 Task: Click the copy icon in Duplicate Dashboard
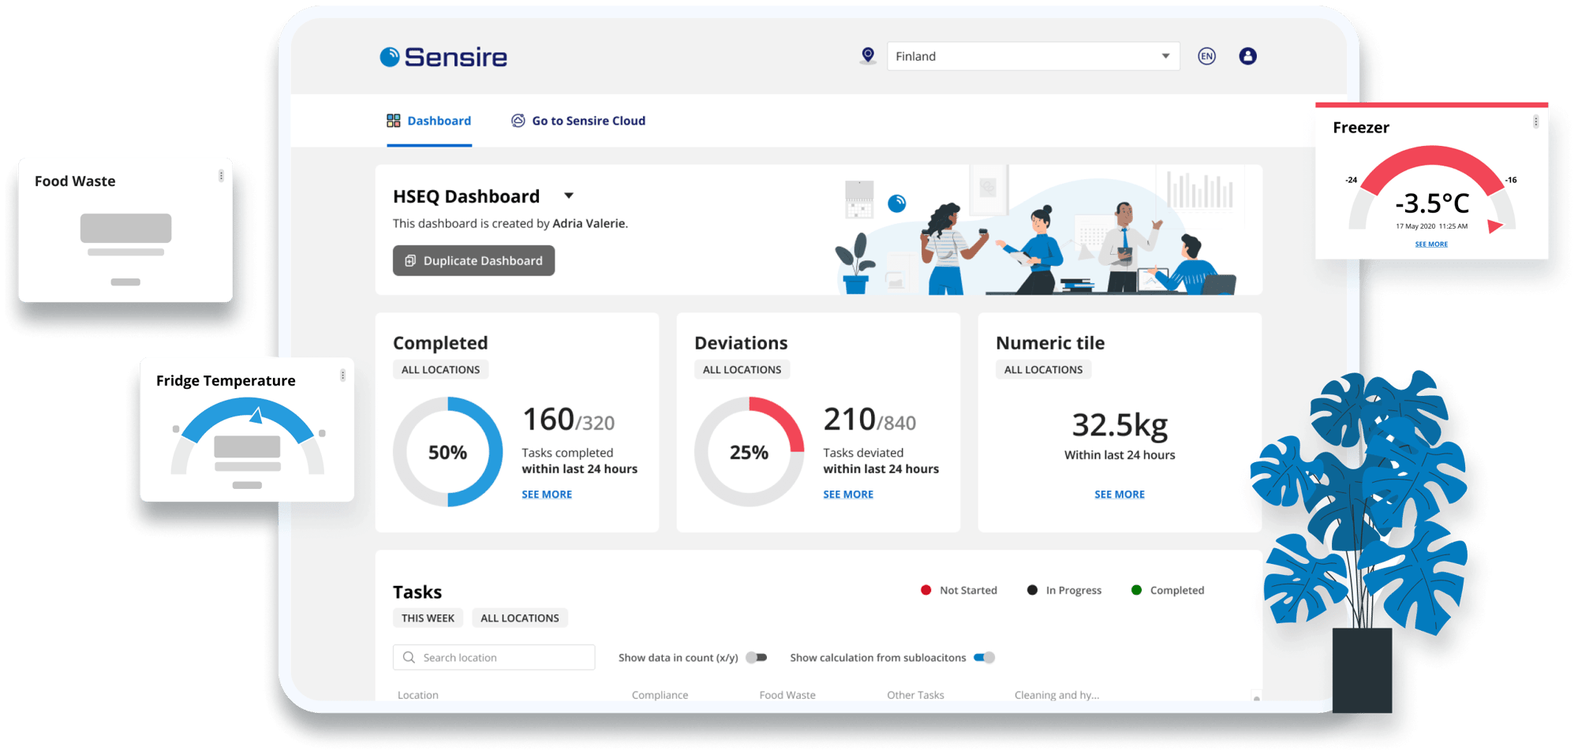[x=410, y=260]
